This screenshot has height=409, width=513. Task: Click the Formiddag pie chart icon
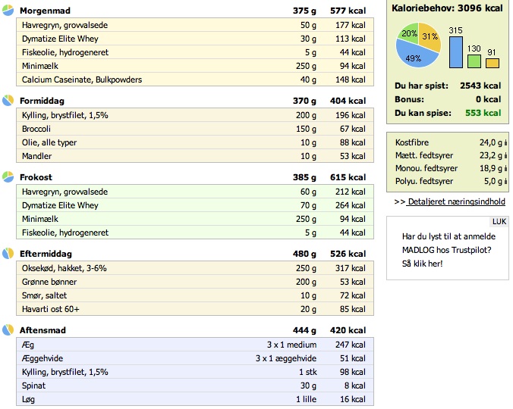click(8, 100)
